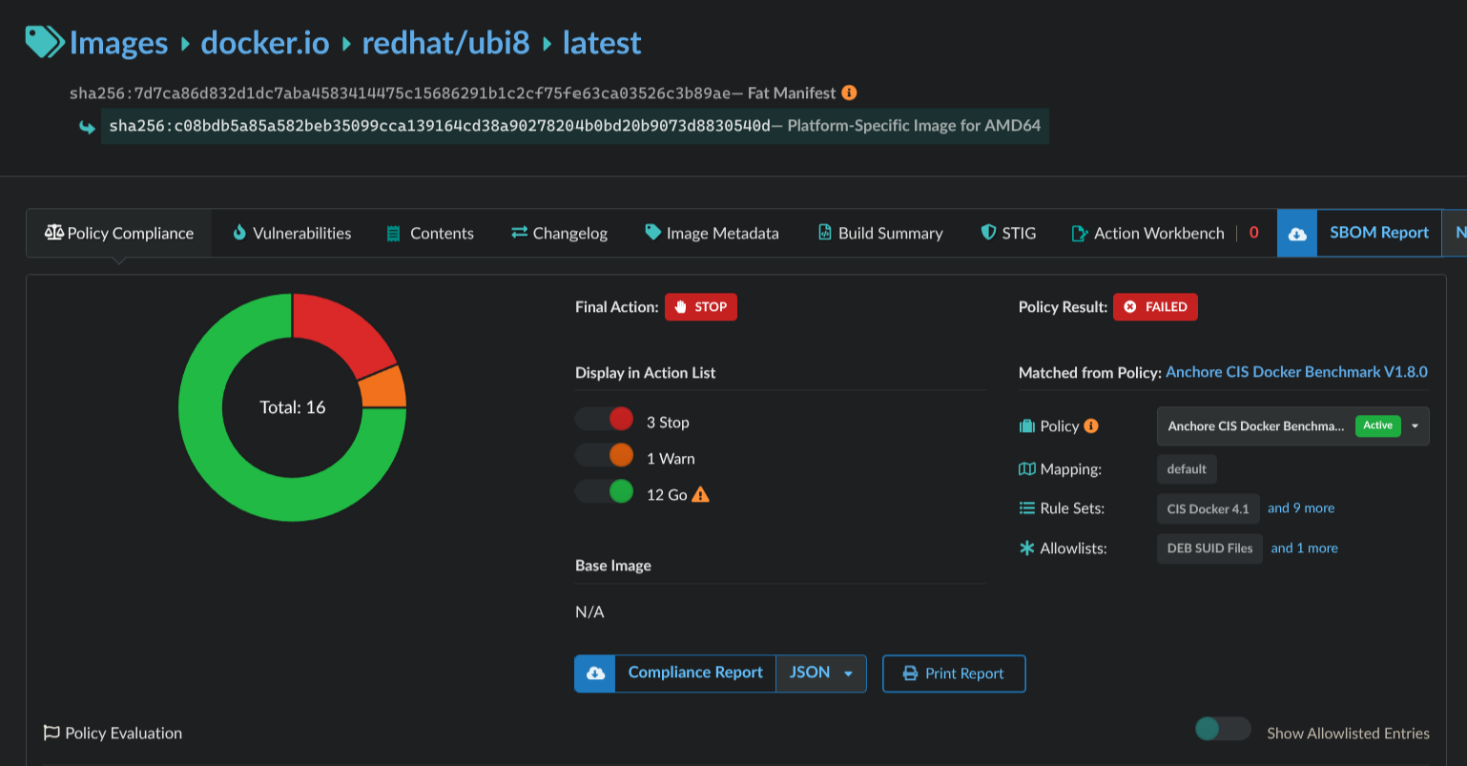1467x766 pixels.
Task: Click the Compliance Report download icon
Action: click(x=595, y=673)
